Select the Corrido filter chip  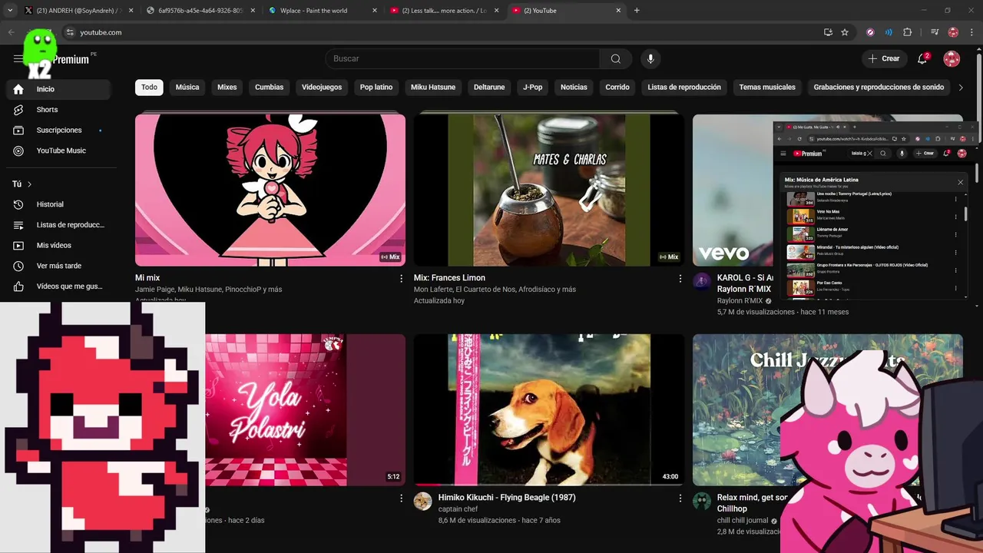617,88
